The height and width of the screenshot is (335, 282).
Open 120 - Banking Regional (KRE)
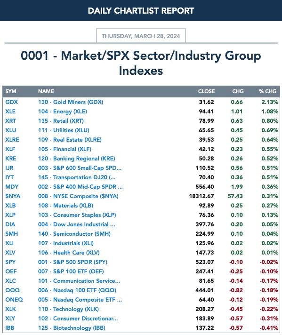pos(77,158)
